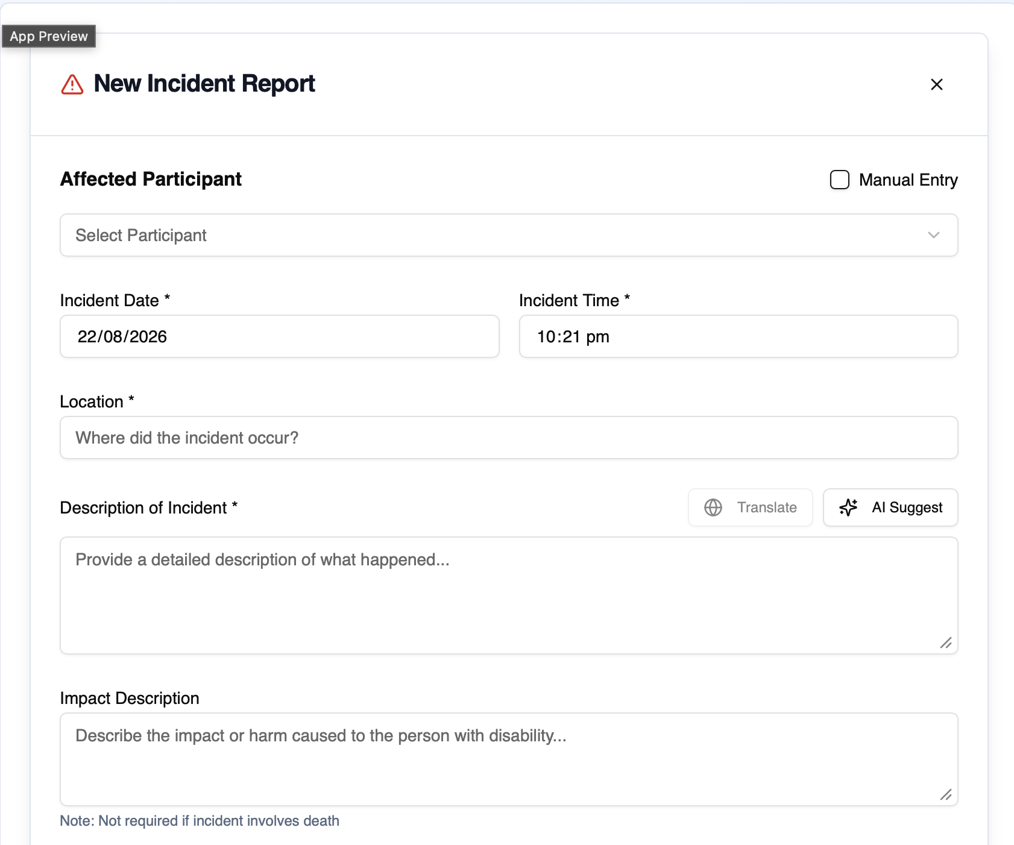Click the Incident Time field

click(738, 336)
